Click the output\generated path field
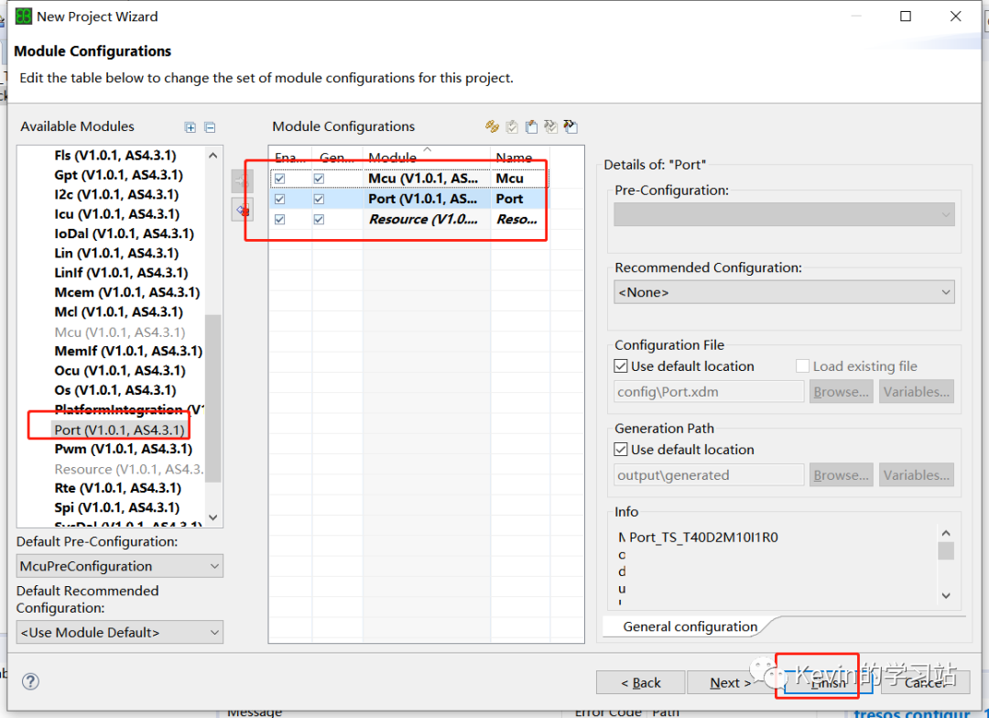This screenshot has width=989, height=718. coord(709,474)
